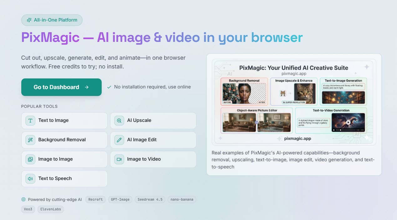Click the Recraft model tag
The height and width of the screenshot is (220, 397).
(x=95, y=199)
